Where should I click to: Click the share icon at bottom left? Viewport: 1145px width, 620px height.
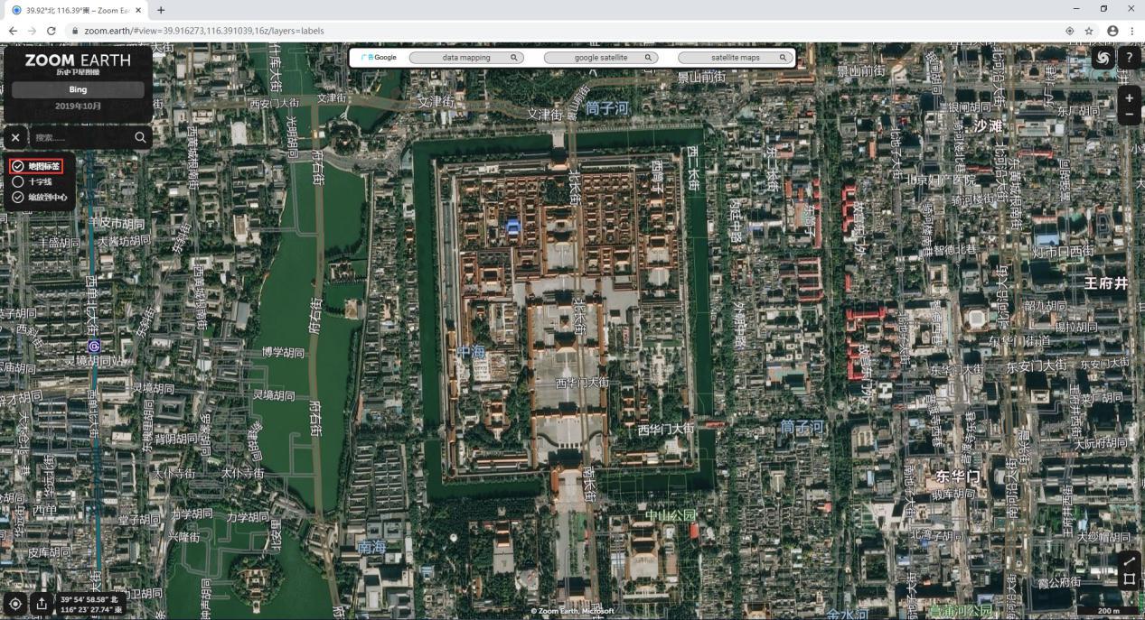pyautogui.click(x=42, y=604)
